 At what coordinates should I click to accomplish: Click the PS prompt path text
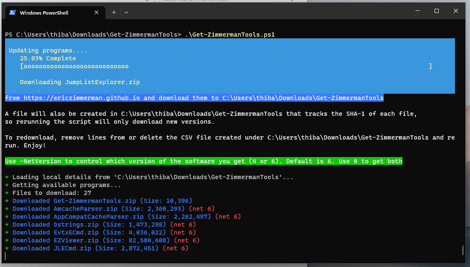[x=93, y=35]
